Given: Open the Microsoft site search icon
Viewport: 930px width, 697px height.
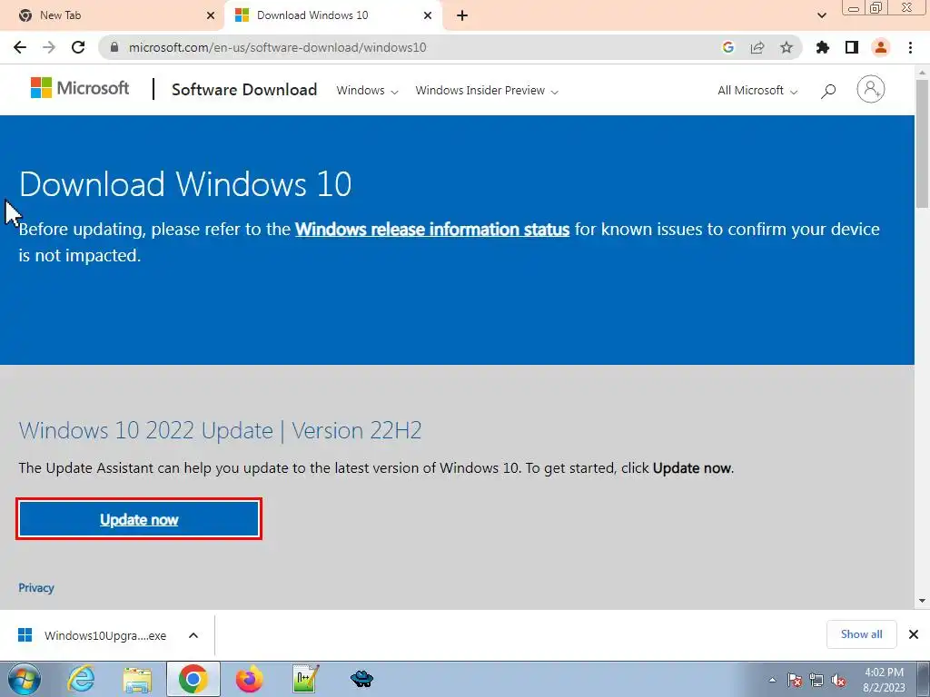Looking at the screenshot, I should pyautogui.click(x=828, y=91).
